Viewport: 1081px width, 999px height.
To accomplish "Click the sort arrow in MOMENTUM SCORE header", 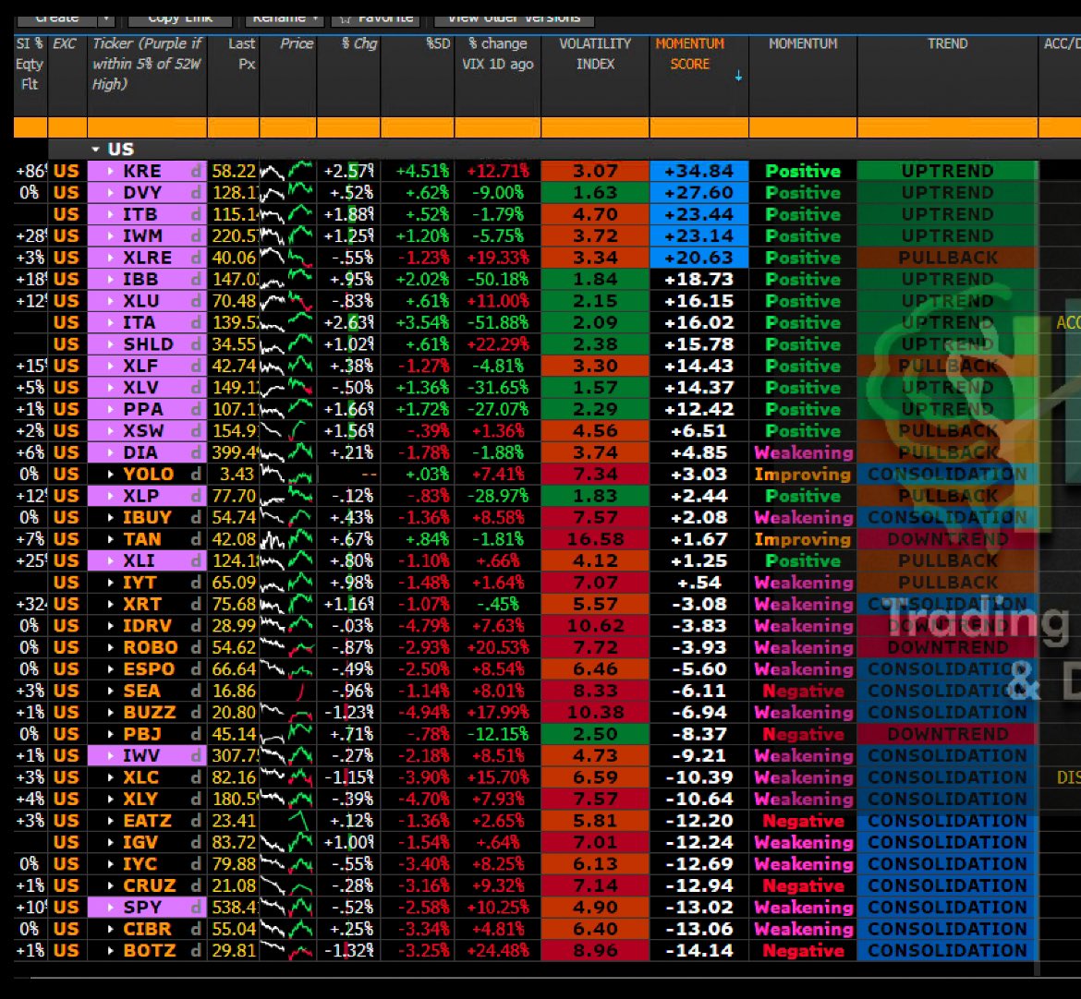I will pyautogui.click(x=738, y=76).
